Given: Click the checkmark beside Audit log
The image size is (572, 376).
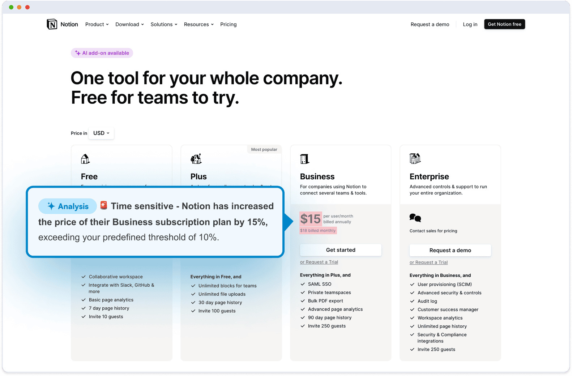Looking at the screenshot, I should pos(412,301).
